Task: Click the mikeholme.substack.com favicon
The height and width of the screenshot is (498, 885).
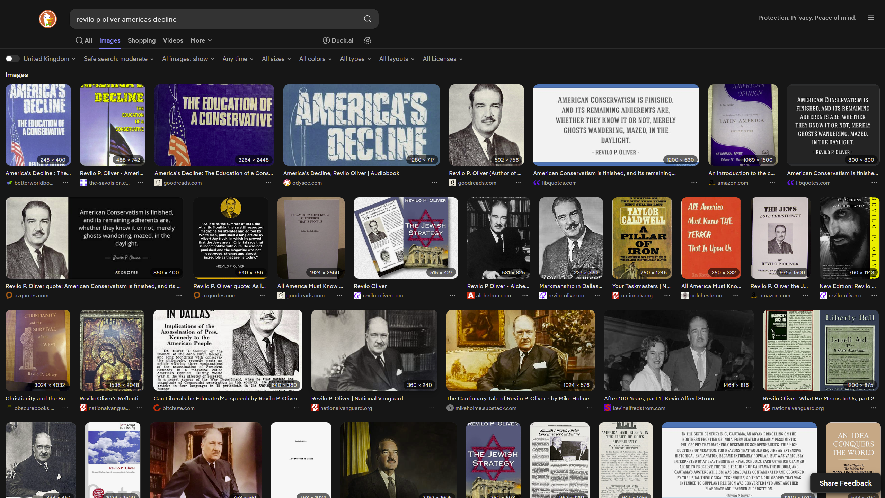Action: (450, 408)
